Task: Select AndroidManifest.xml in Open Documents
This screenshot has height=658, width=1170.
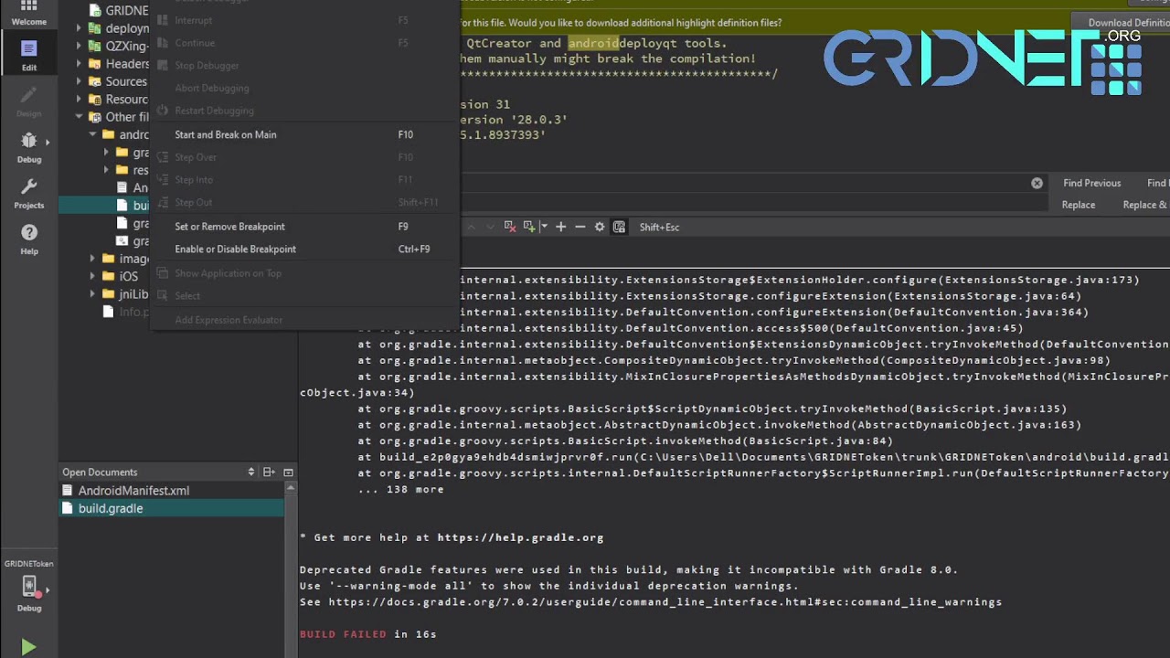Action: tap(172, 491)
